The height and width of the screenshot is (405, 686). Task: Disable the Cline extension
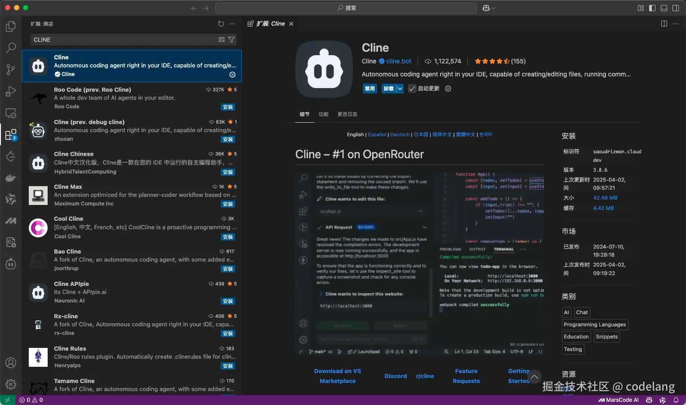370,89
